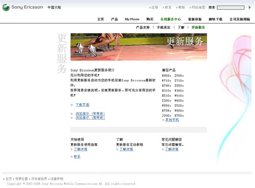Screen dimensions: 255x188
Task: Click the J300c model text
Action: (166, 115)
